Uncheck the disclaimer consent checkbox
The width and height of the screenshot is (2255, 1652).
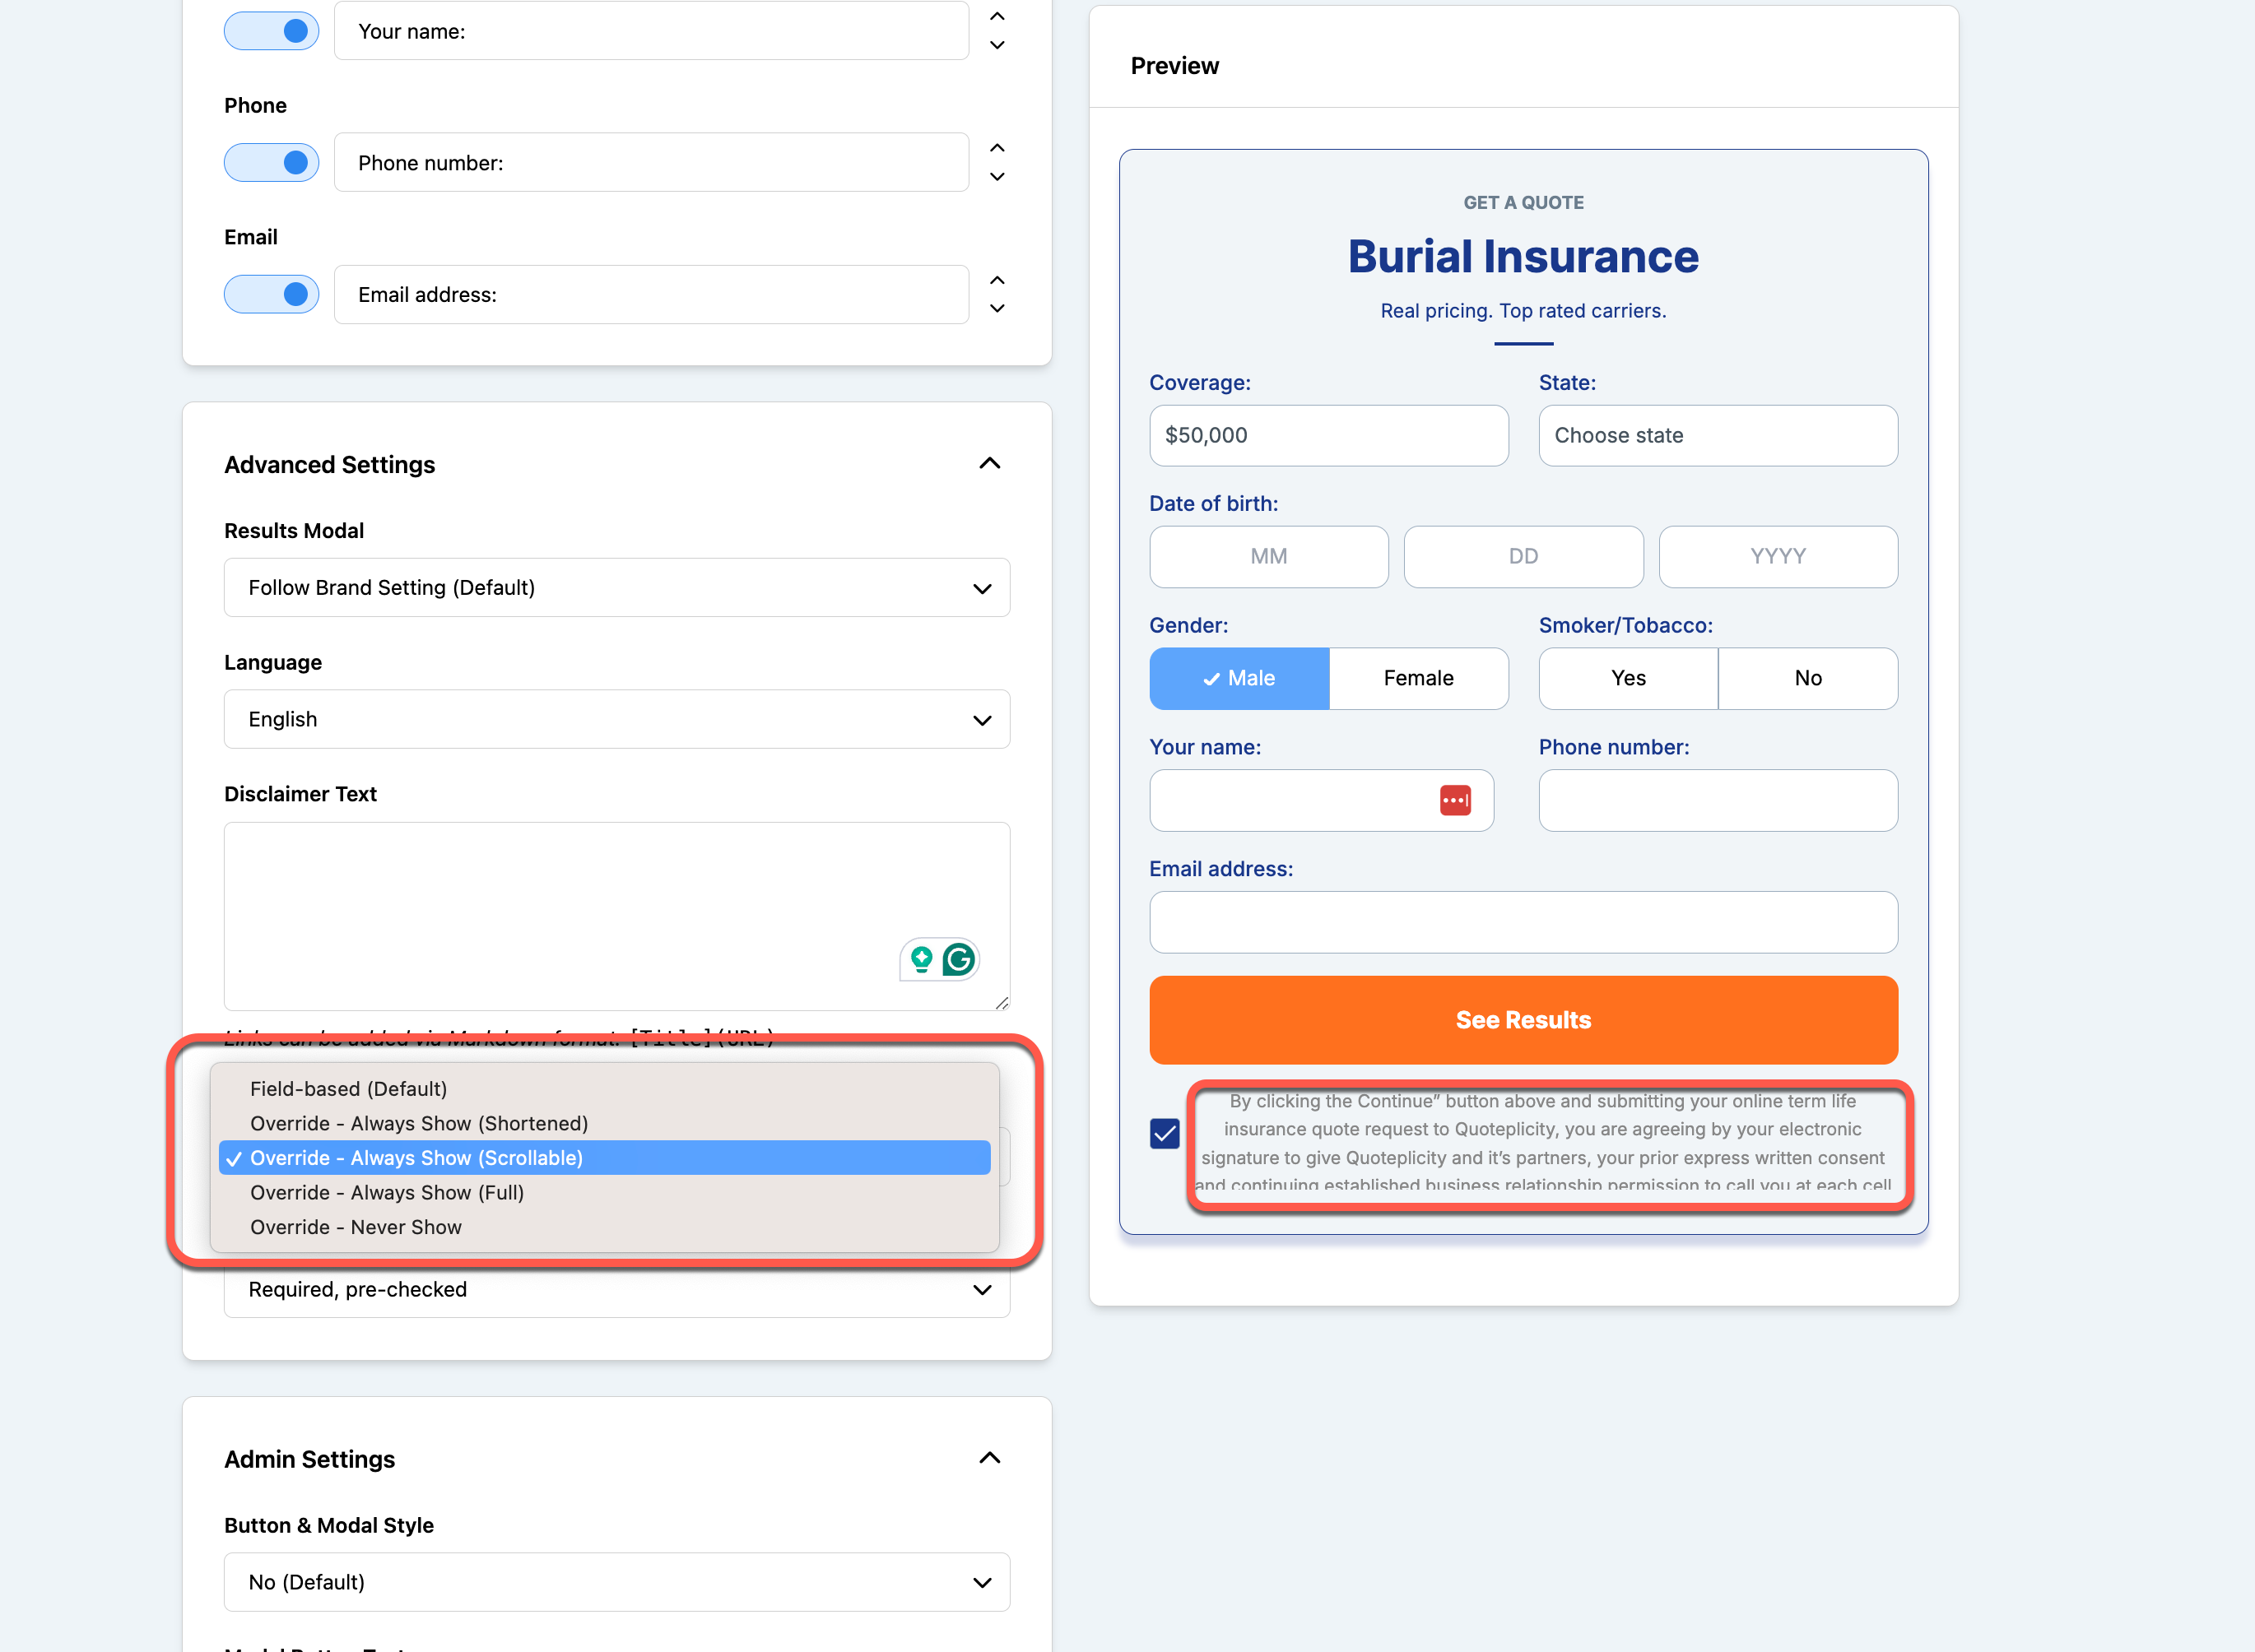pos(1165,1133)
